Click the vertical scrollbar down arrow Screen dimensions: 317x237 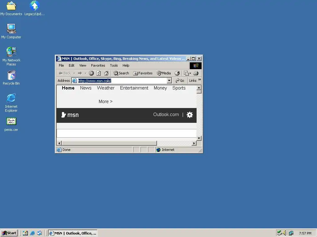[199, 138]
